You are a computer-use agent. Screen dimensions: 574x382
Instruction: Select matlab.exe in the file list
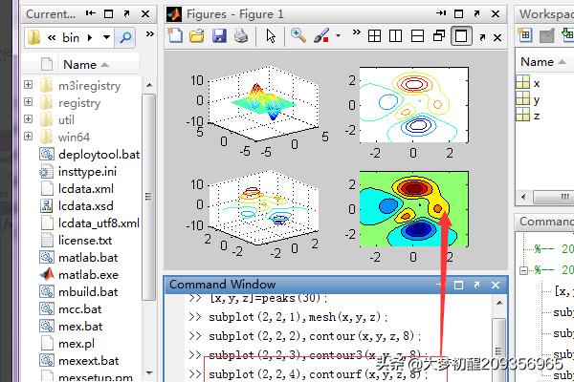pyautogui.click(x=87, y=275)
